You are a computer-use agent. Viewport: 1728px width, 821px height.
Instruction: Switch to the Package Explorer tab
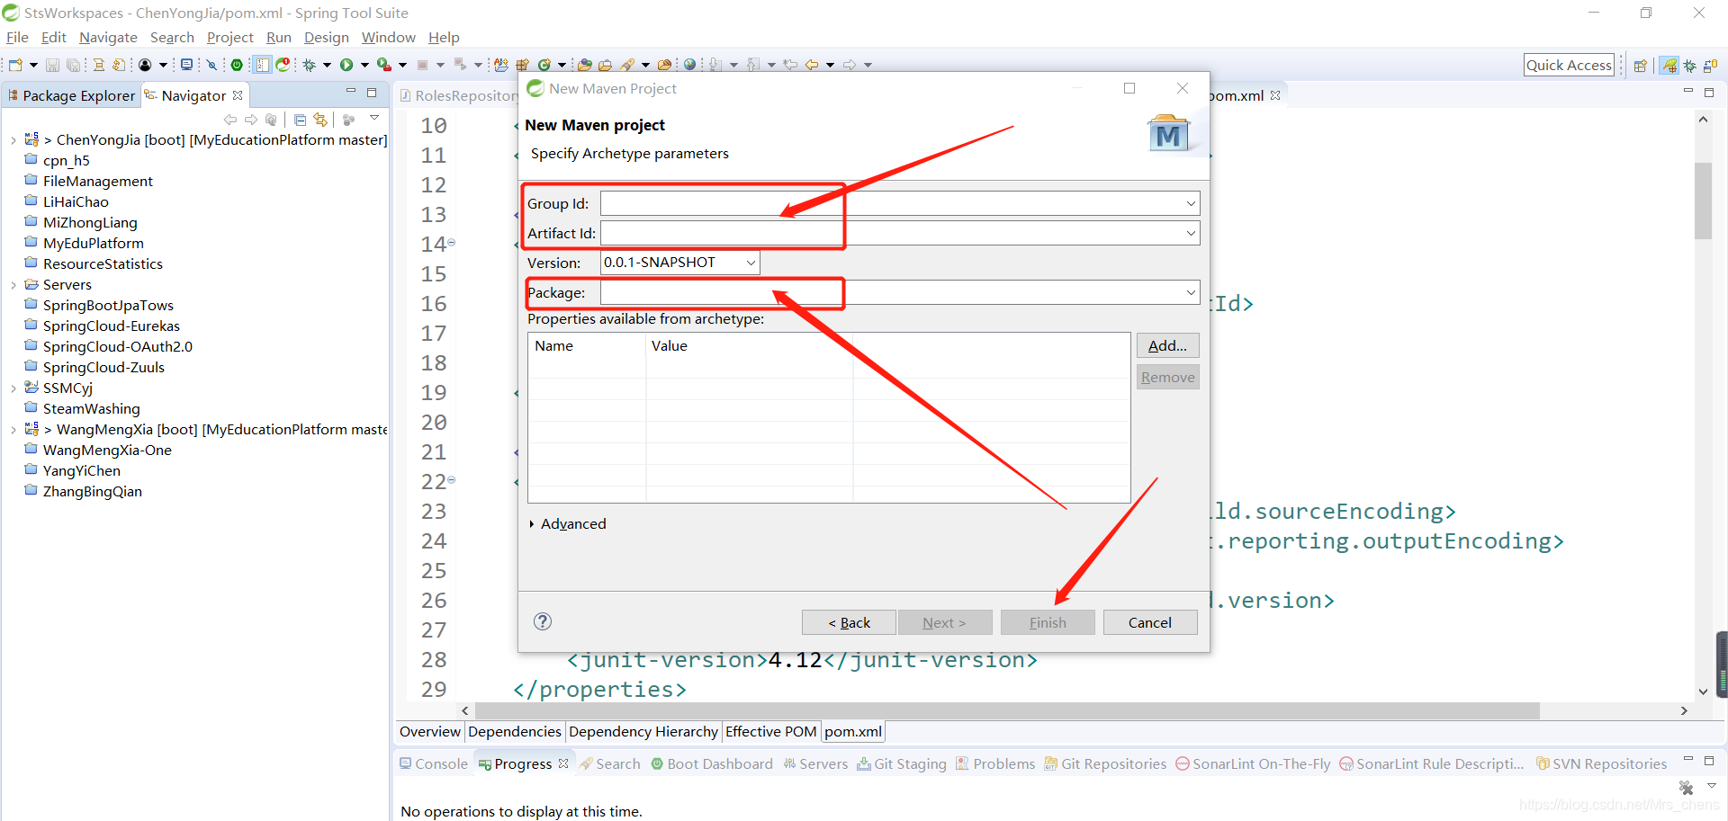click(x=71, y=95)
